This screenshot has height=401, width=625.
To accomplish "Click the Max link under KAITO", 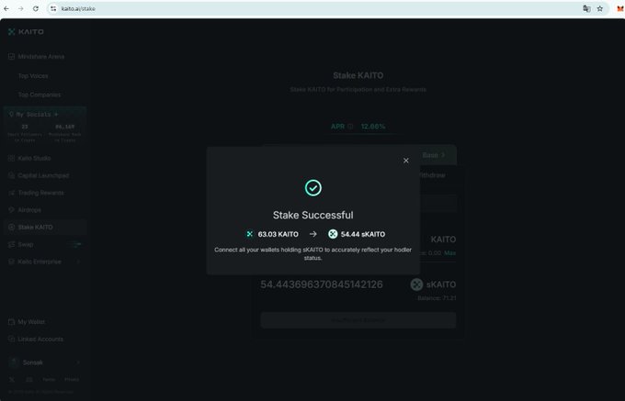I will 450,253.
